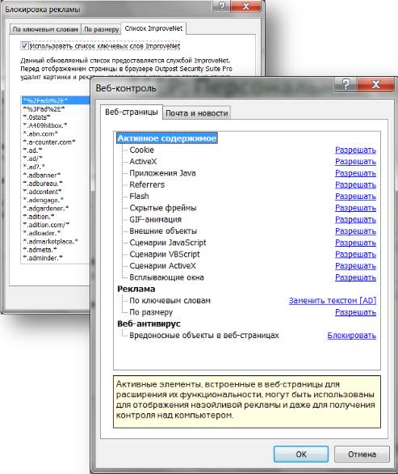This screenshot has height=474, width=398.
Task: Click 'Разрешать' link for Скрытые фреймы
Action: click(x=355, y=208)
